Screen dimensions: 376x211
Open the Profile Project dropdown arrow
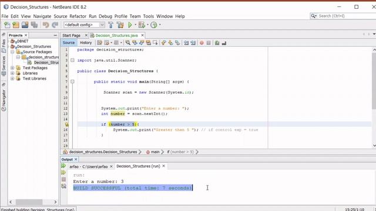[x=160, y=25]
